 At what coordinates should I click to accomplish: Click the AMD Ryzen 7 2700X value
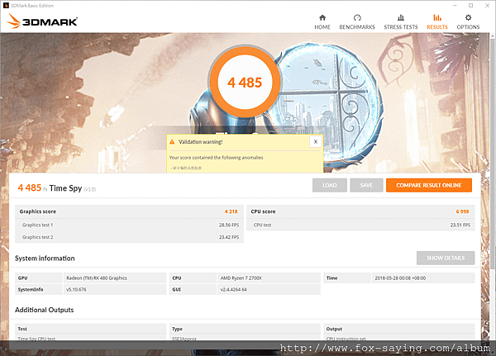241,278
